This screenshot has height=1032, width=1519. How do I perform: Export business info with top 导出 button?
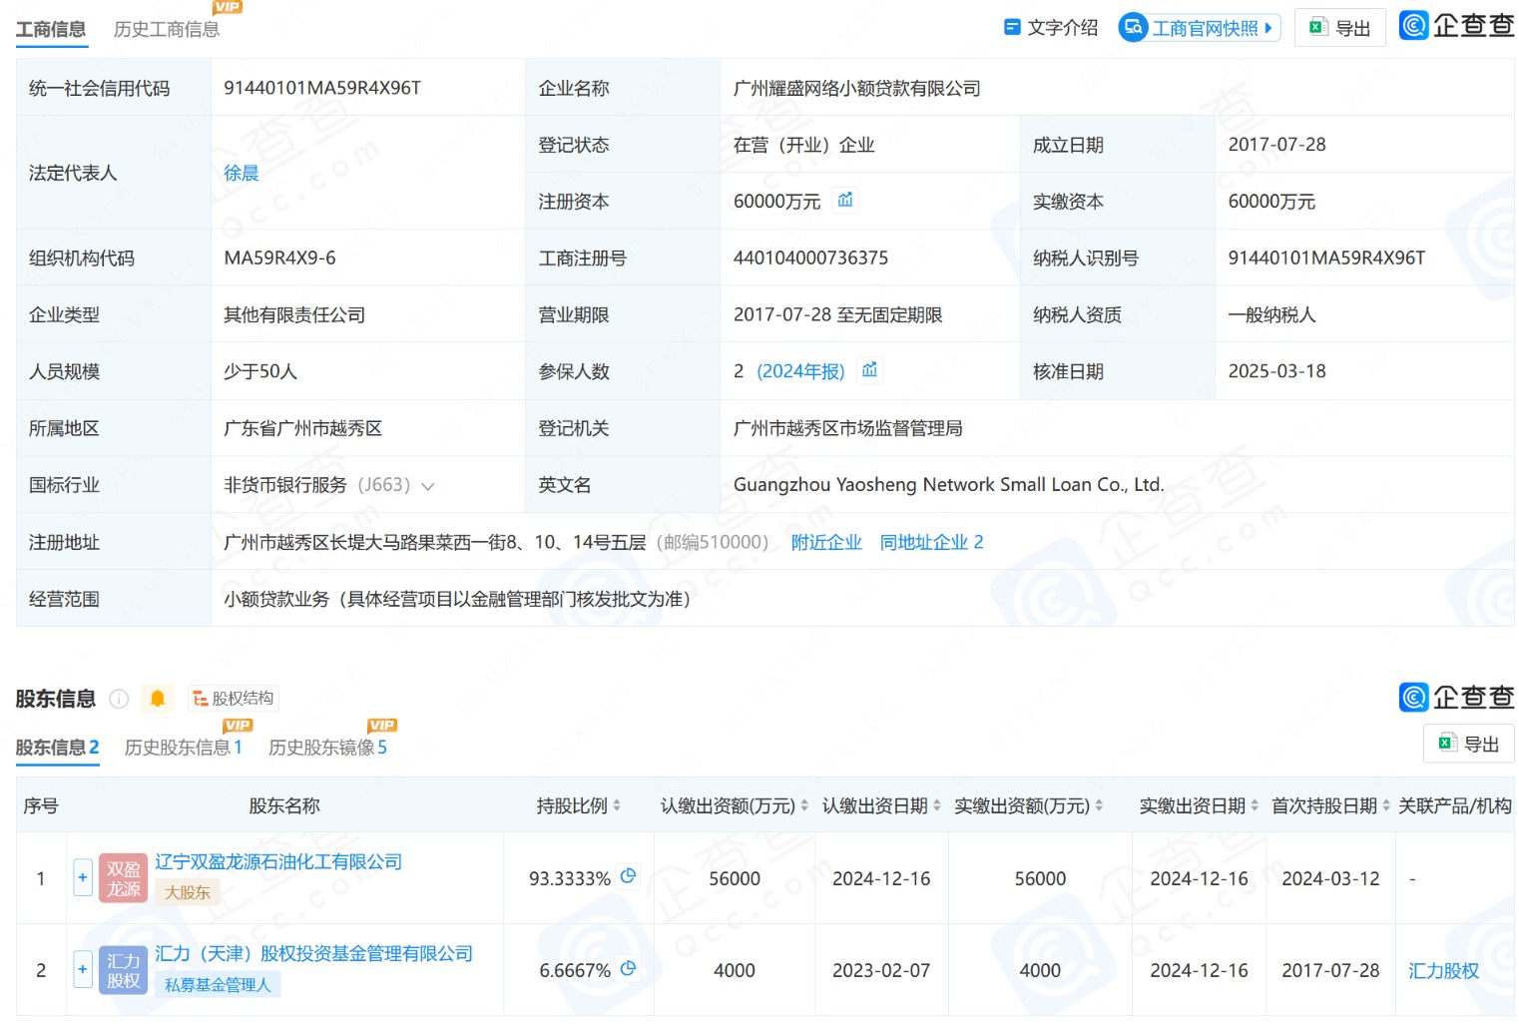tap(1339, 28)
